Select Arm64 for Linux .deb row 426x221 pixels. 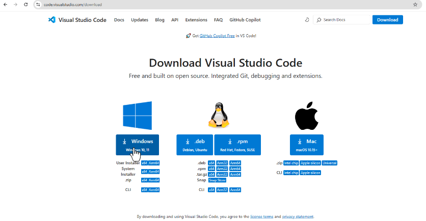(x=235, y=163)
